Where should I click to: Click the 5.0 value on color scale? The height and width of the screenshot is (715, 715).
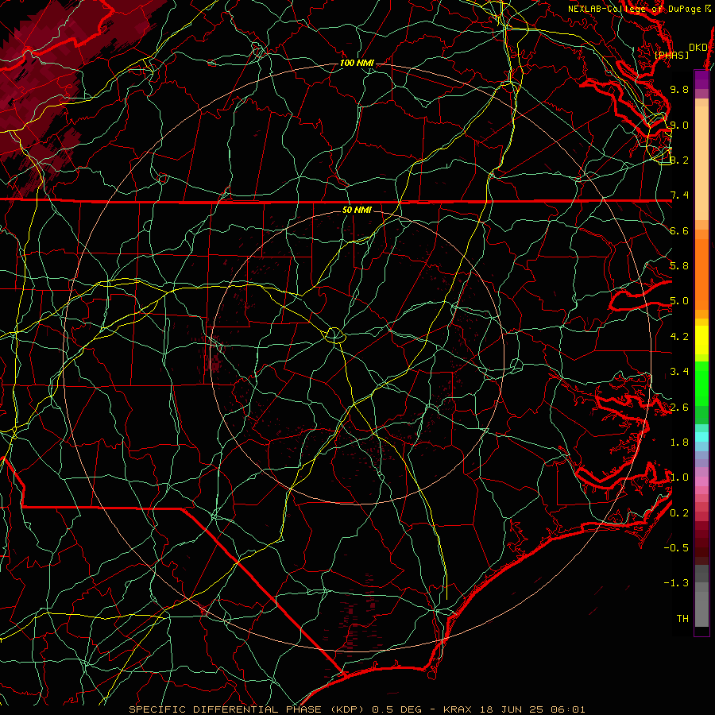pos(679,301)
